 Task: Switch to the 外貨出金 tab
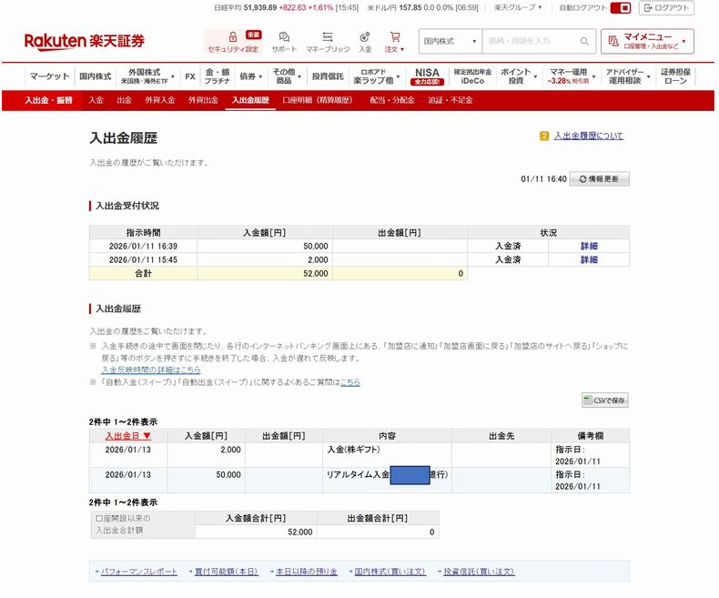coord(203,100)
